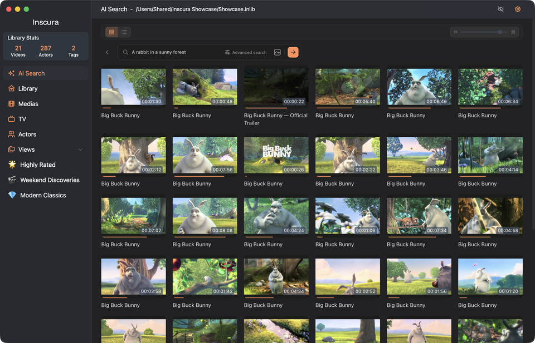Open the thumbnail at 00:02:52
The image size is (535, 343).
click(x=348, y=277)
